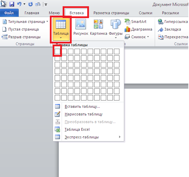Expand the Титульная страница dropdown
The image size is (189, 177).
point(47,22)
